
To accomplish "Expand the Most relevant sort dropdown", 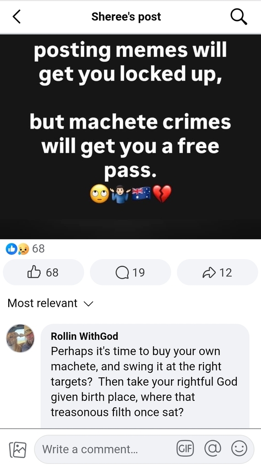I will point(50,303).
